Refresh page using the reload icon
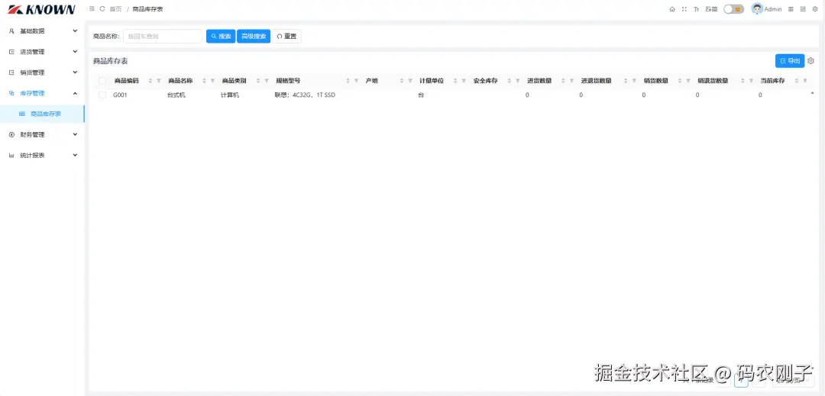 [102, 9]
